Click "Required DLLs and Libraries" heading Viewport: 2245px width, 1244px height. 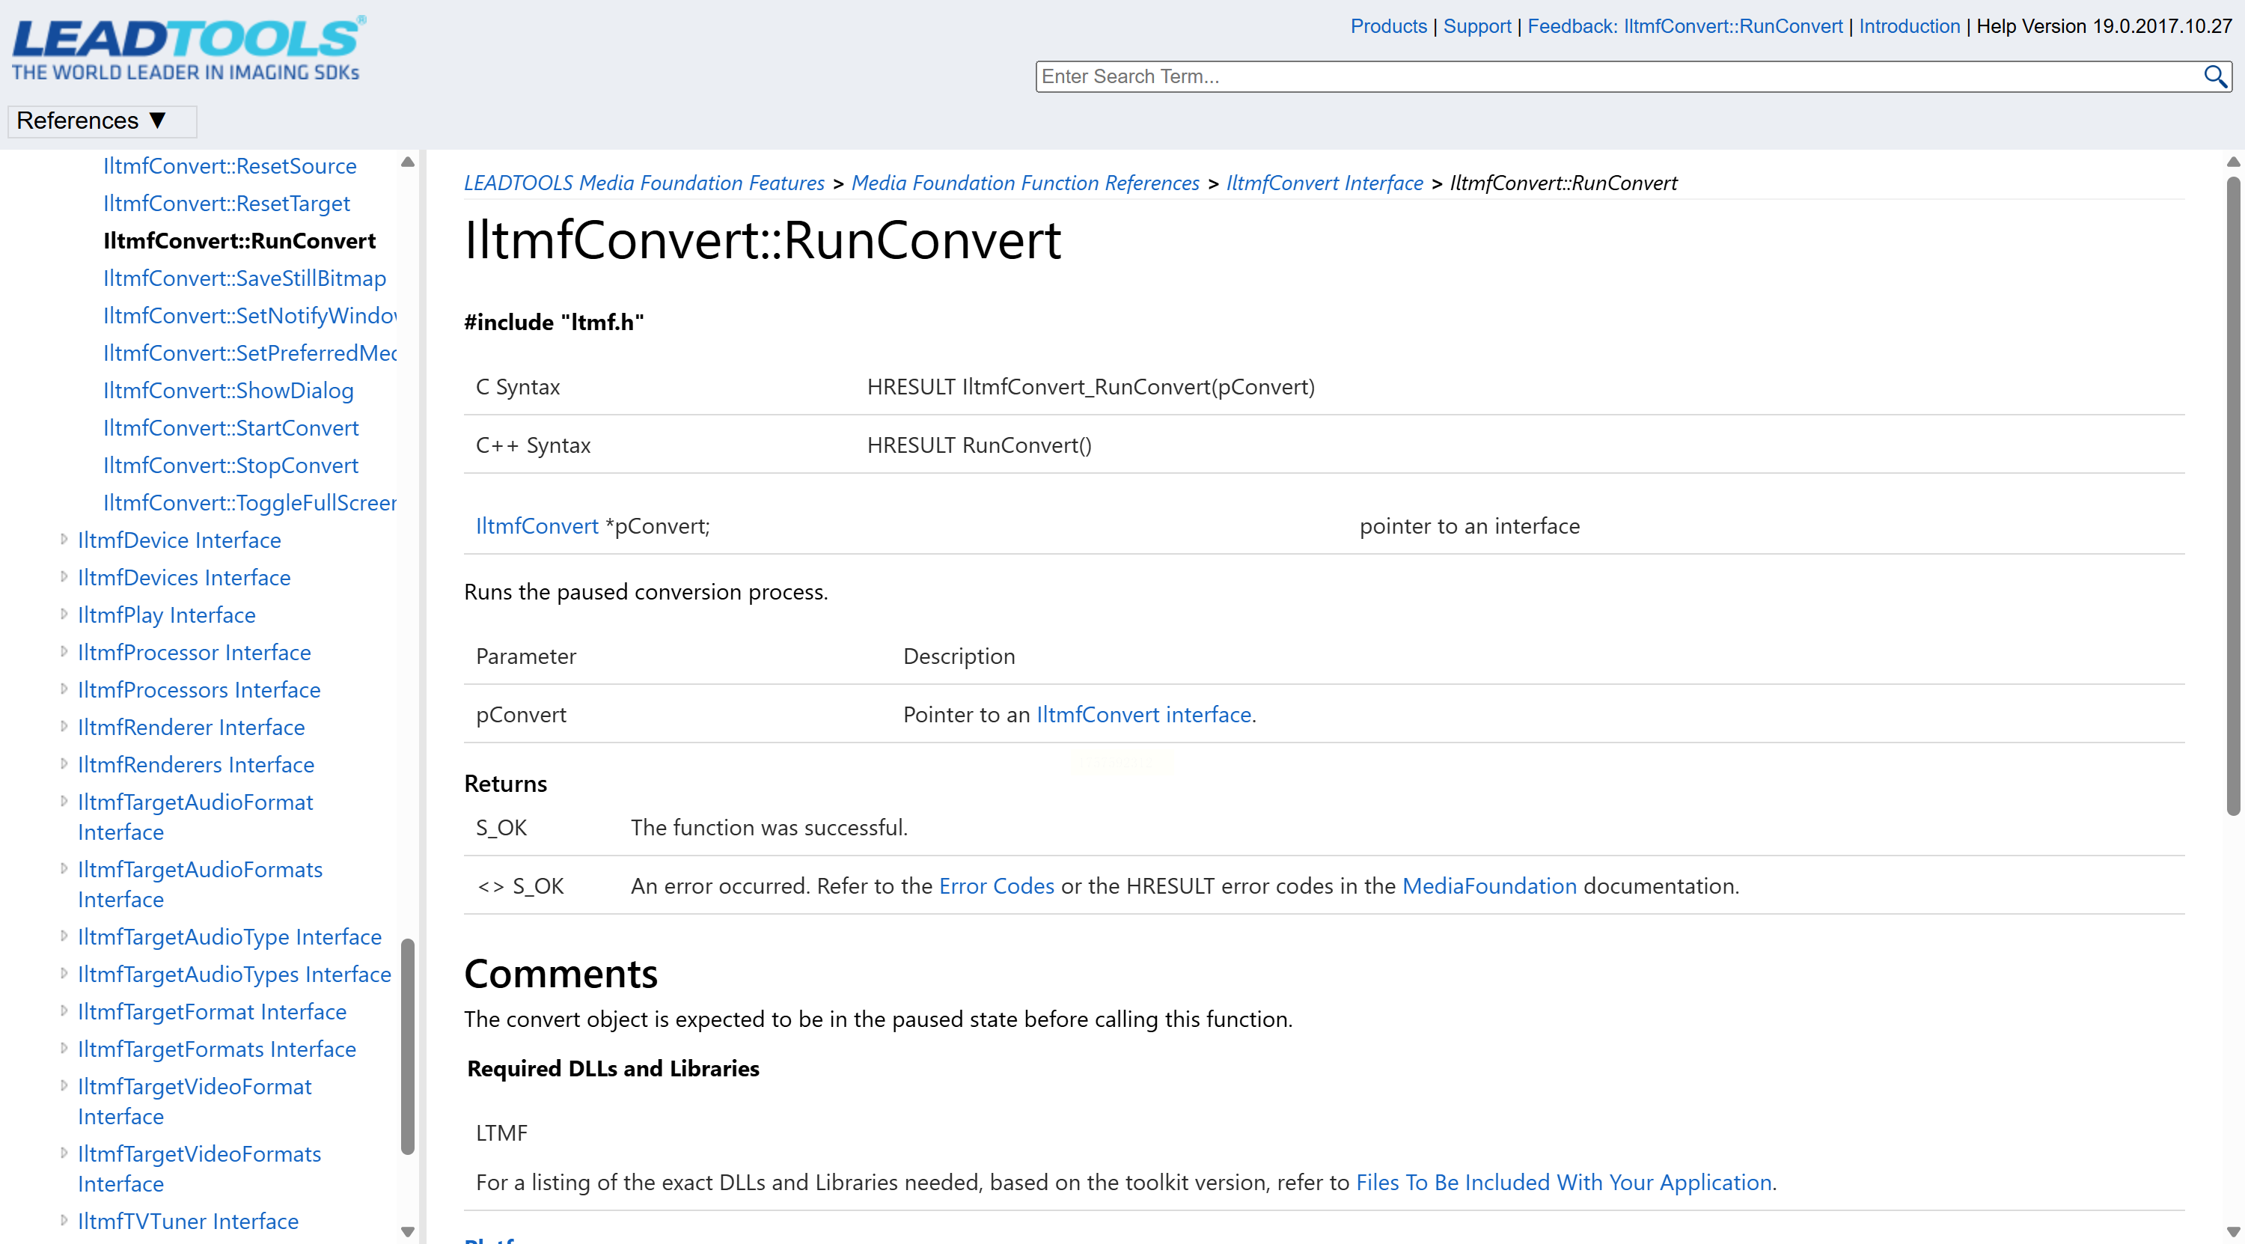click(614, 1069)
